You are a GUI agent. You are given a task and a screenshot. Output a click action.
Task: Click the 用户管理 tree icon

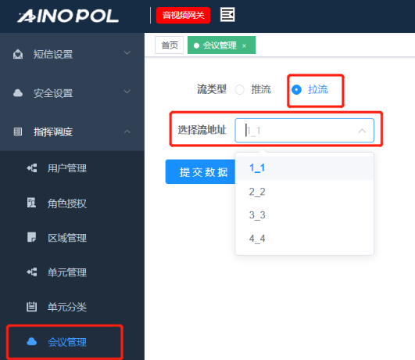(x=32, y=168)
